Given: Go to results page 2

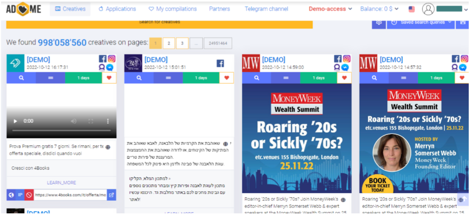Looking at the screenshot, I should click(x=169, y=44).
